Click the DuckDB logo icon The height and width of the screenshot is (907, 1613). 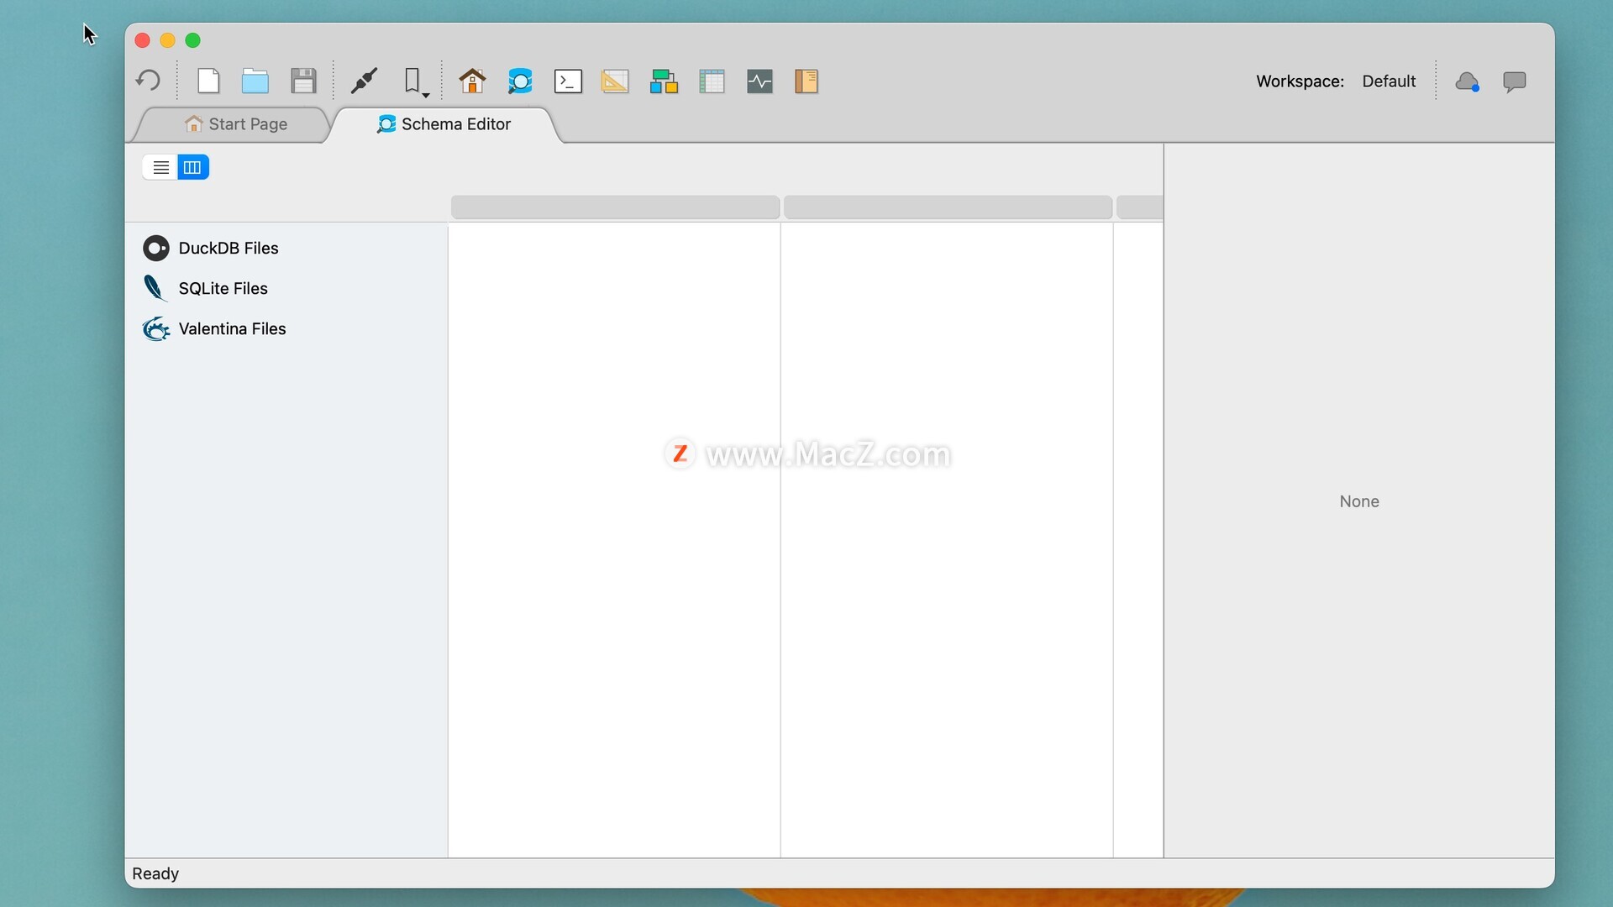[156, 248]
